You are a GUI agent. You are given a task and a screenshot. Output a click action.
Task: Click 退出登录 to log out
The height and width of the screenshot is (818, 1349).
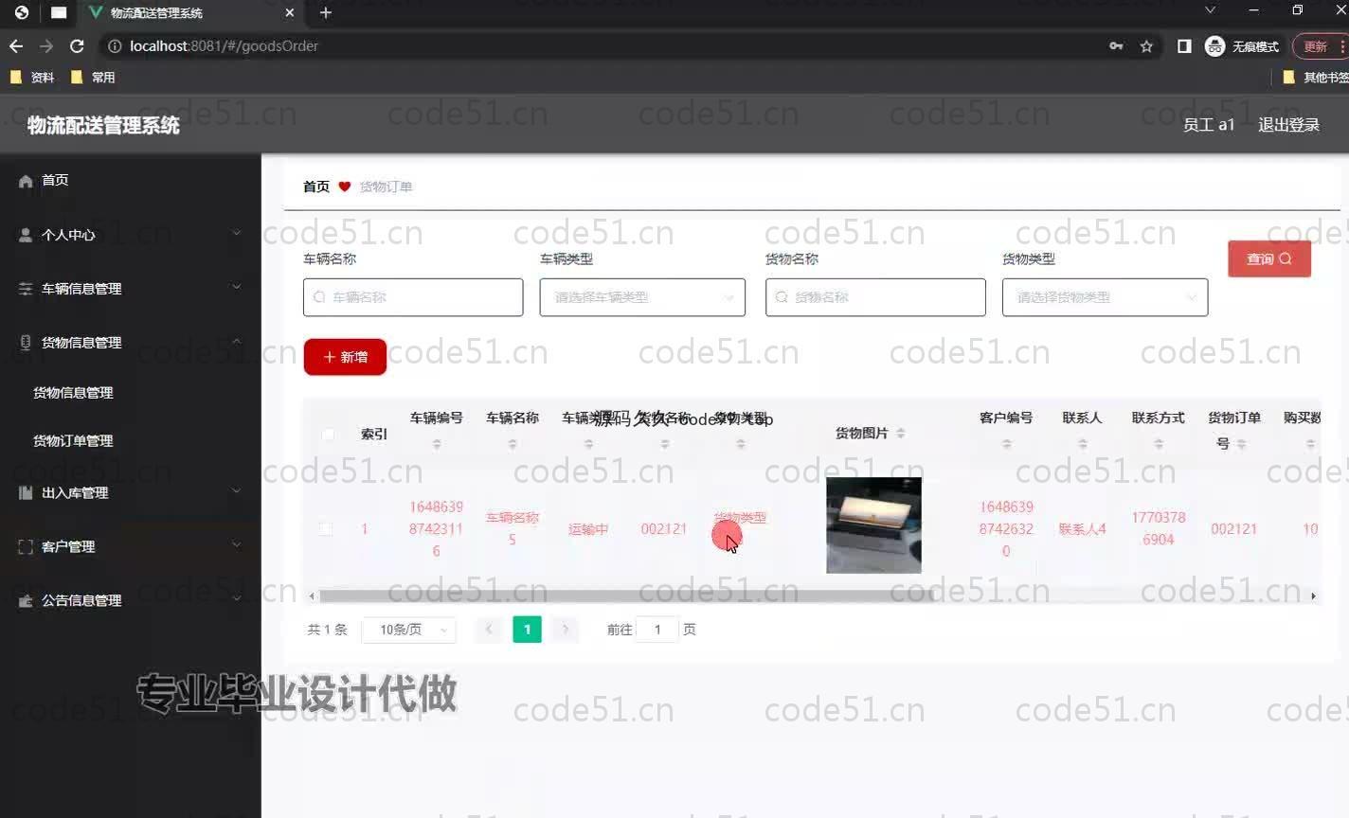(x=1288, y=124)
